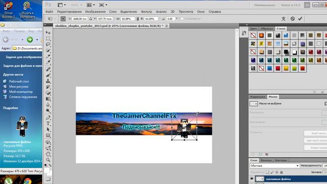Open Мой компьютер link in Explorer
The width and height of the screenshot is (327, 184).
coord(21,91)
